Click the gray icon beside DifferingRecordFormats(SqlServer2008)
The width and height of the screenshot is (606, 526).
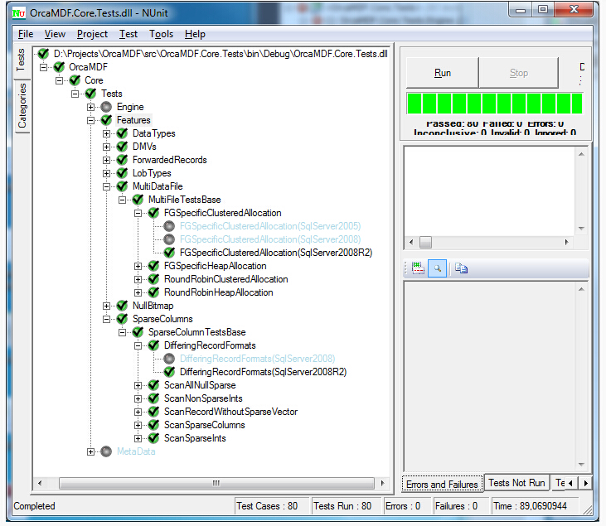tap(169, 359)
